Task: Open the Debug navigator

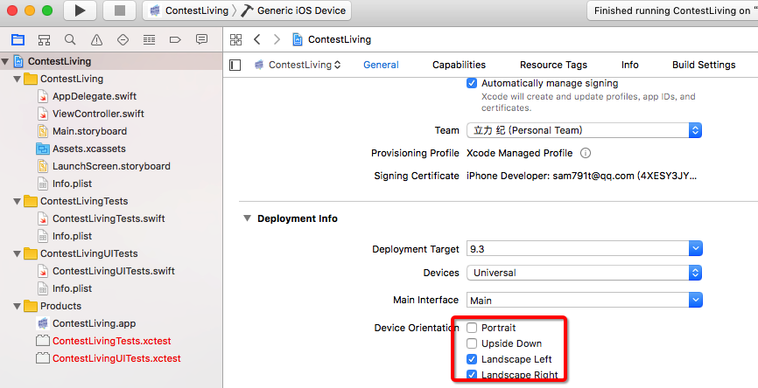Action: pos(149,39)
